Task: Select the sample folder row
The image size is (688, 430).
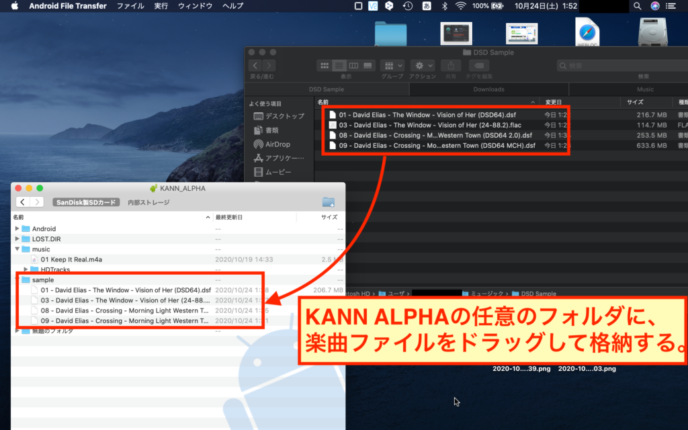Action: coord(177,279)
